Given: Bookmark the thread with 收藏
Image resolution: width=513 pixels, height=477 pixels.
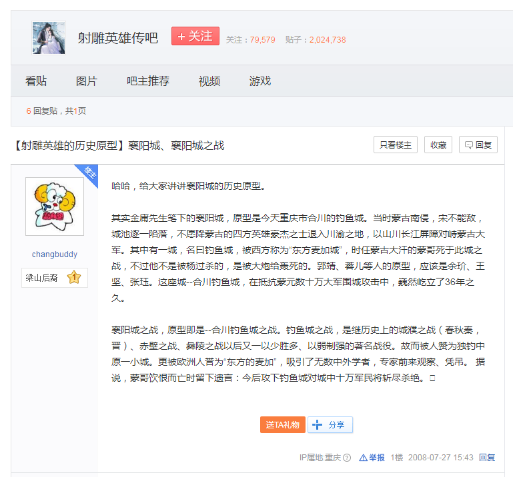Looking at the screenshot, I should (438, 145).
